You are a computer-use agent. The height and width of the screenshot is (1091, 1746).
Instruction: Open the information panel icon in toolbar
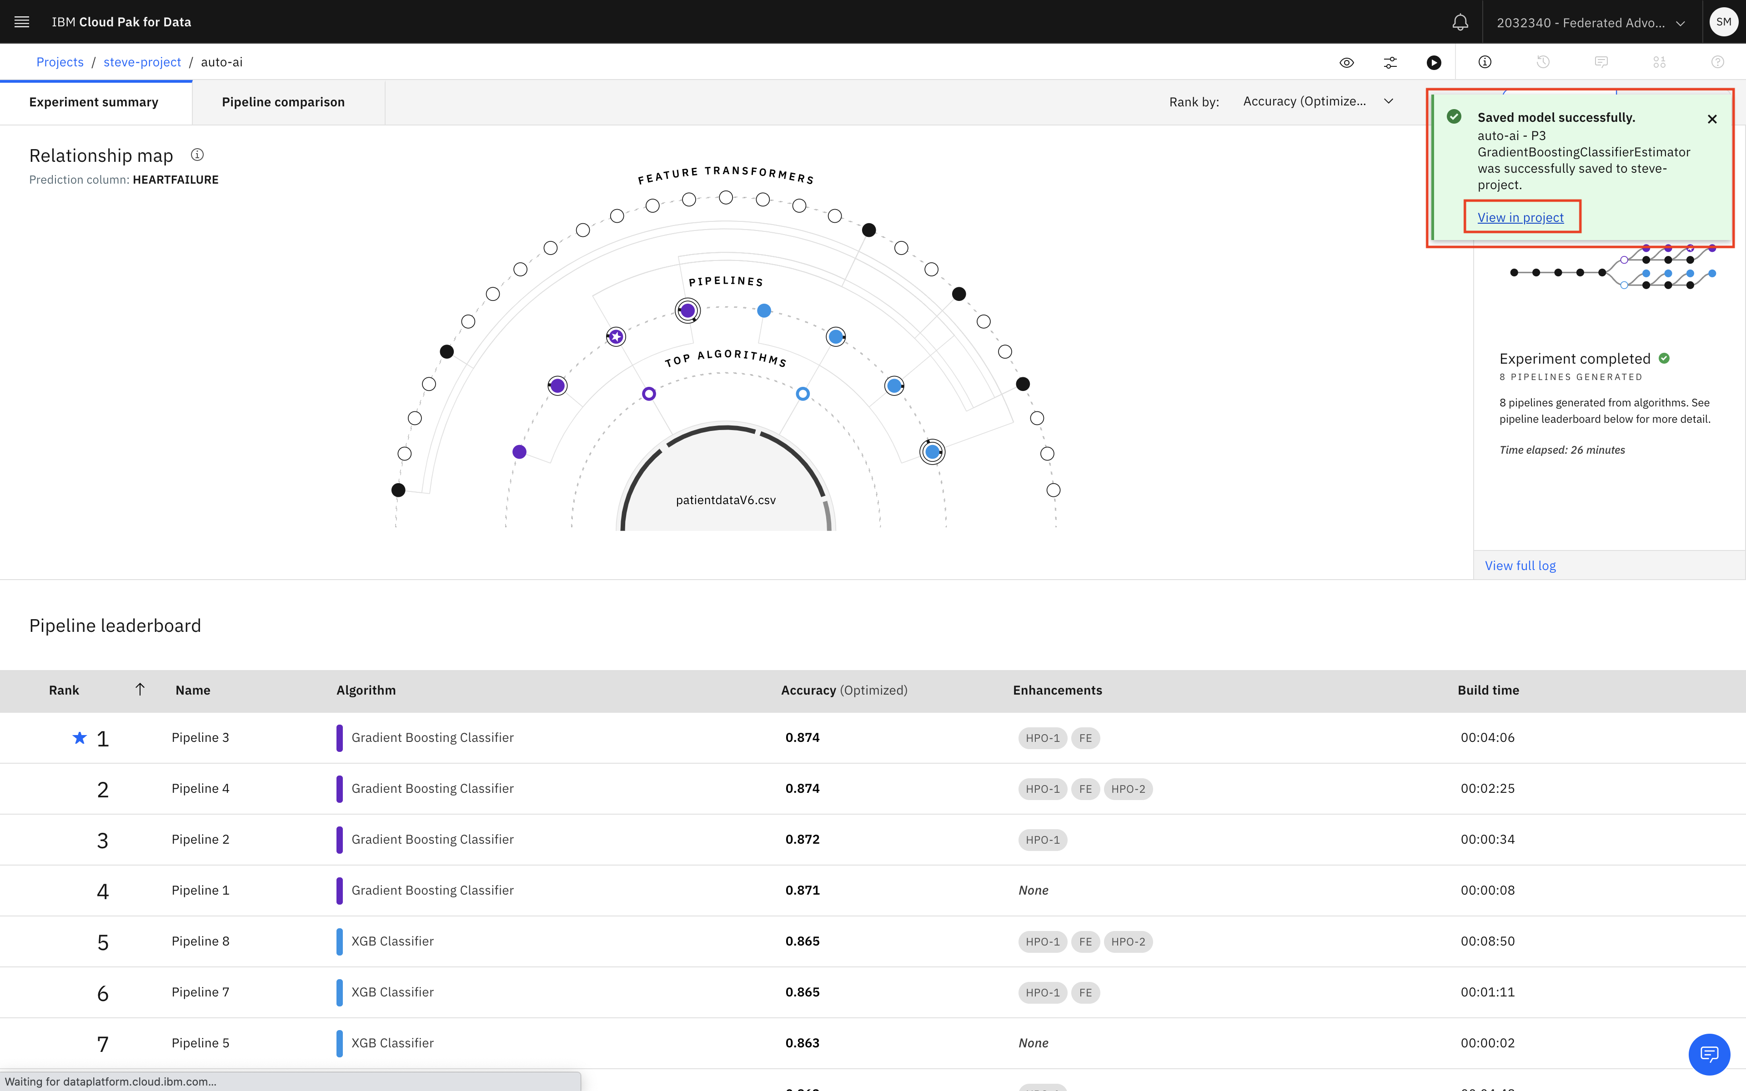[x=1485, y=62]
